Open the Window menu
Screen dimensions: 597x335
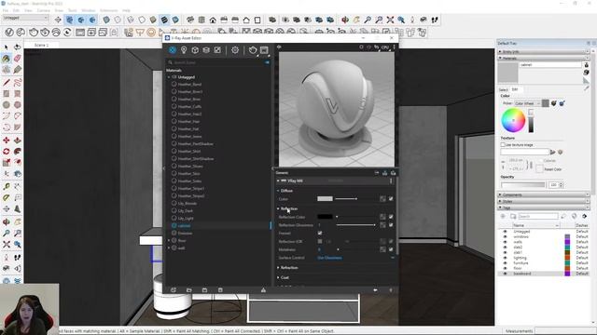(x=89, y=10)
